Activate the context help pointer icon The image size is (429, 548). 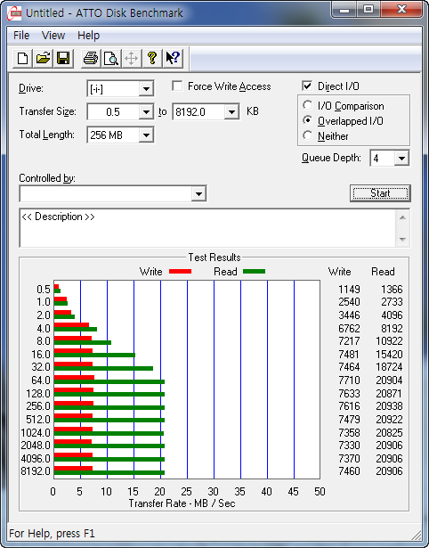[x=173, y=58]
